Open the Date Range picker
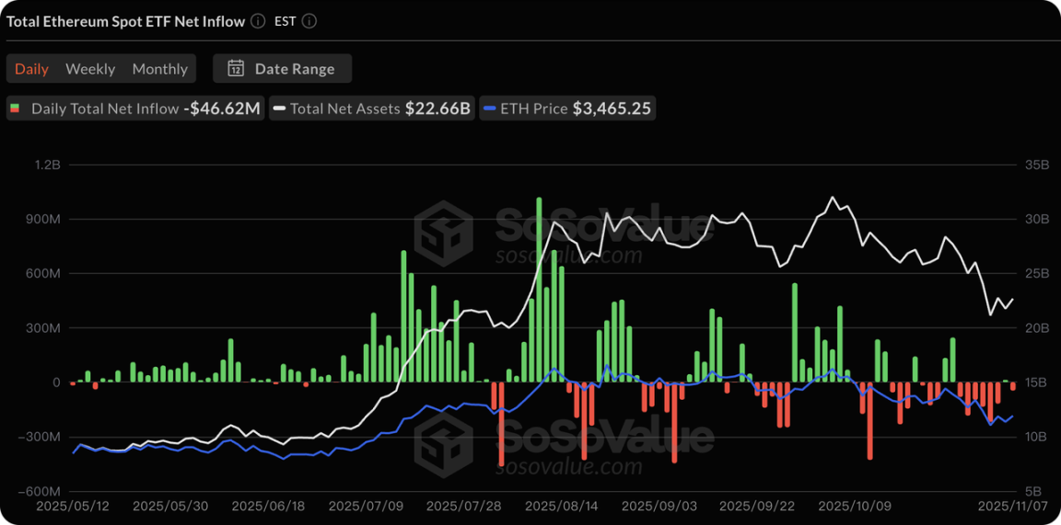 coord(282,69)
